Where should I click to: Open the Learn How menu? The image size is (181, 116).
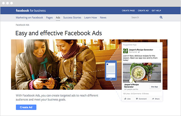coord(90,18)
